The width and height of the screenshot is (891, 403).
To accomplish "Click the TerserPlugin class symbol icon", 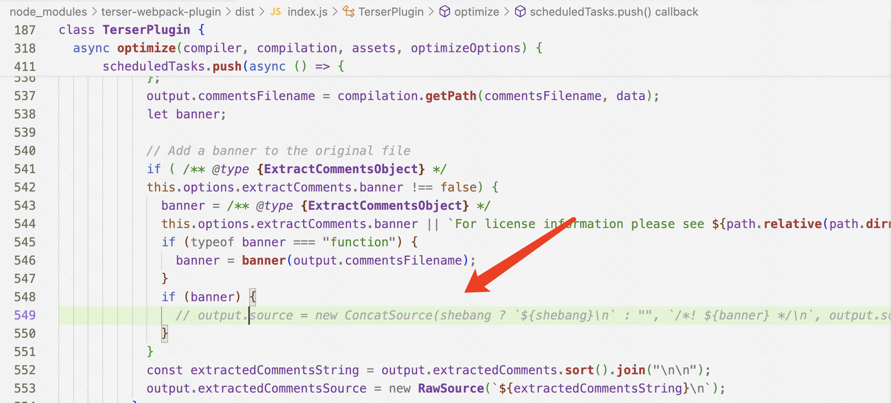I will [348, 12].
